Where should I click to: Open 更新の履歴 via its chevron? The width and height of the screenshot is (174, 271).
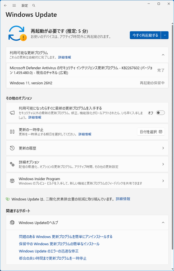click(163, 148)
